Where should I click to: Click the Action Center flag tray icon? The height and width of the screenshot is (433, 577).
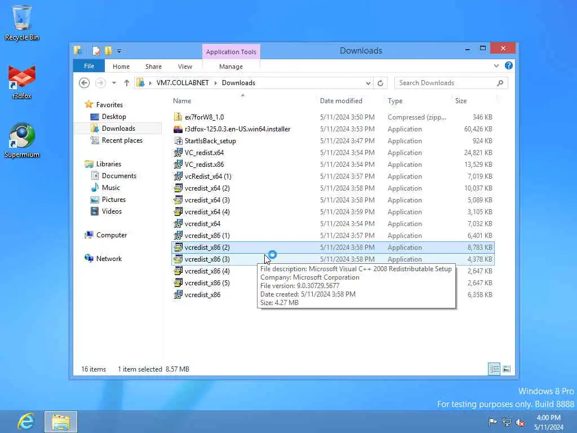pos(492,422)
